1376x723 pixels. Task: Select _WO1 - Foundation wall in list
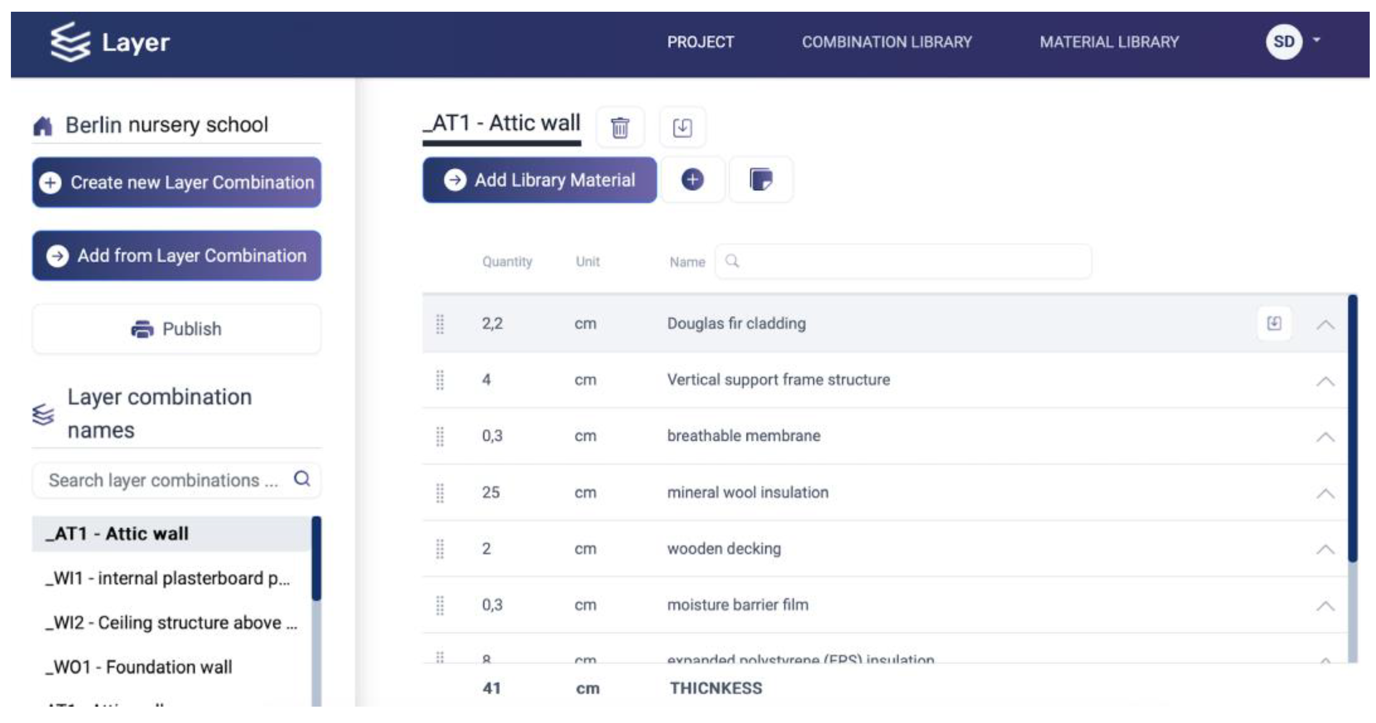[x=139, y=667]
